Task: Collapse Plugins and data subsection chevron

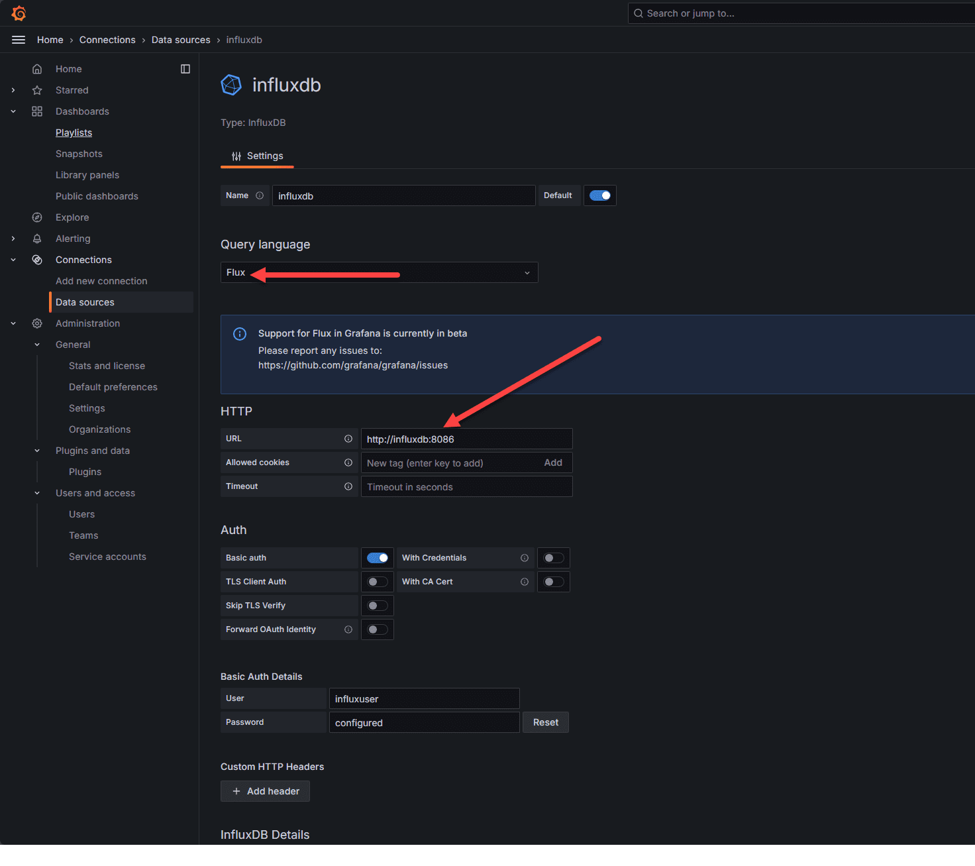Action: 37,451
